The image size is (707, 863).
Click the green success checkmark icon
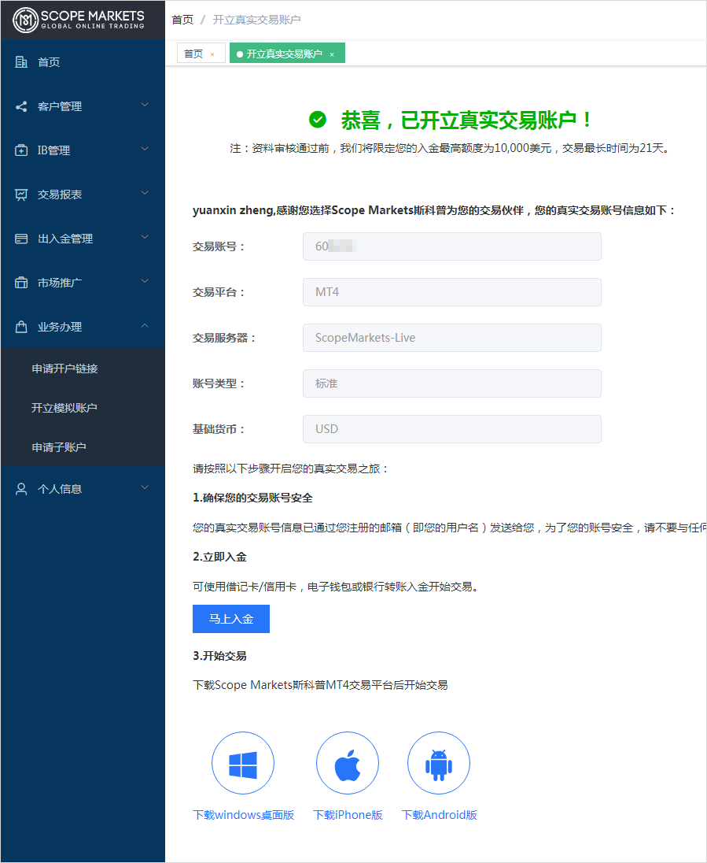click(x=318, y=118)
